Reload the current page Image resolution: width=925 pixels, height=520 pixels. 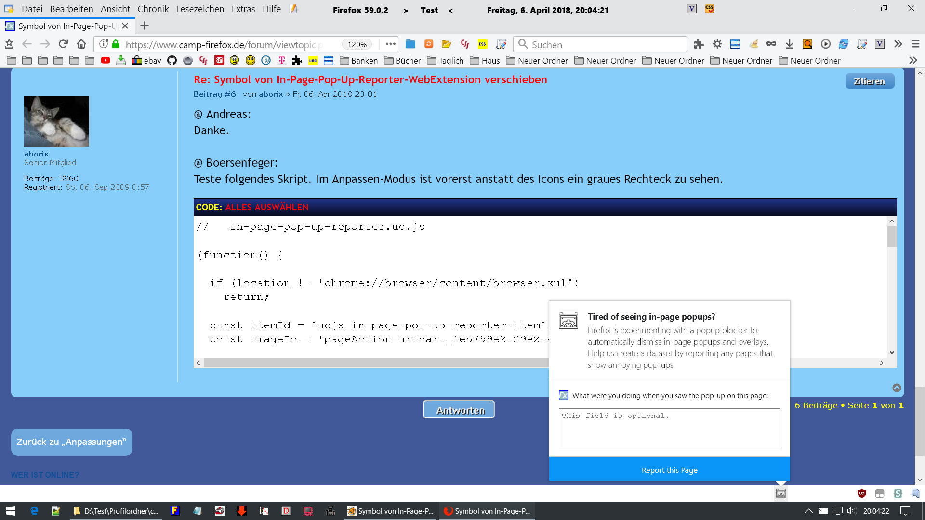pos(63,44)
